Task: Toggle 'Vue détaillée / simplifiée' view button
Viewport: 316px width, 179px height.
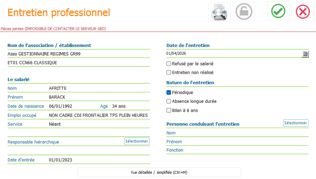Action: coord(159,172)
